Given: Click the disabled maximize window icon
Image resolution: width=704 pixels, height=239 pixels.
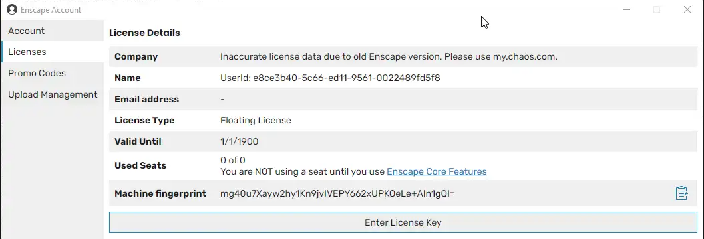Looking at the screenshot, I should [x=657, y=9].
